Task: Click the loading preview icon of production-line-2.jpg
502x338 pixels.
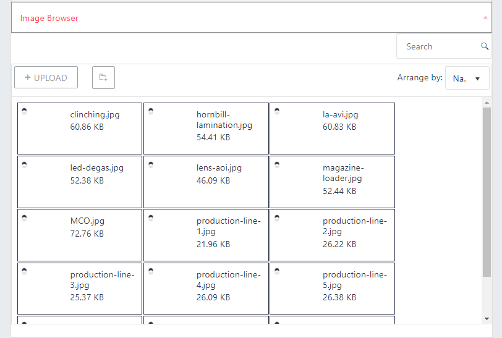Action: click(x=277, y=218)
